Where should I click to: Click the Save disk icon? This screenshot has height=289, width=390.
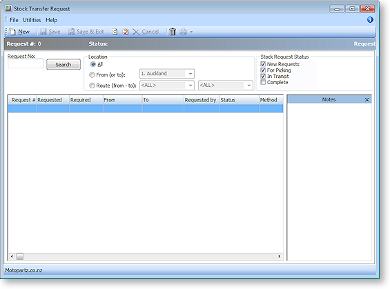pos(43,32)
